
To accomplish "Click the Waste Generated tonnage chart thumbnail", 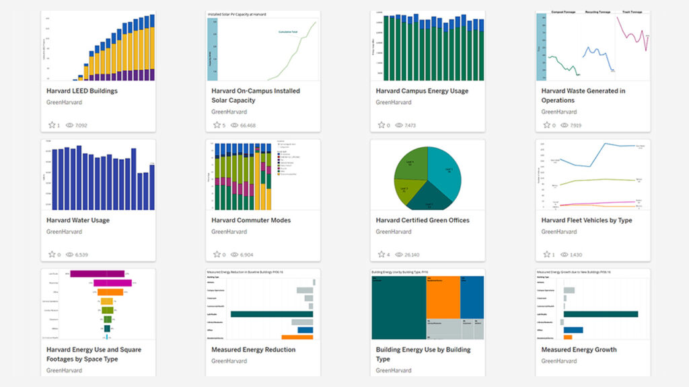I will point(593,46).
